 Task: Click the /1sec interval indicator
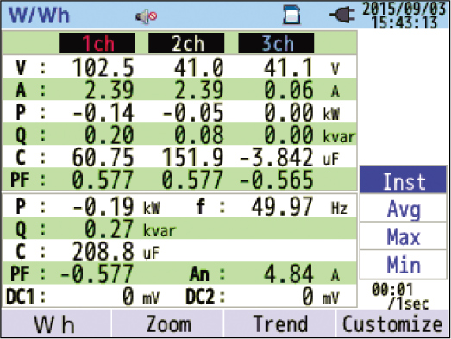[409, 303]
